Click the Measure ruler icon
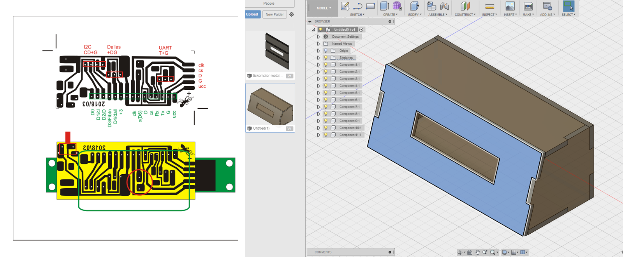The width and height of the screenshot is (623, 257). [x=489, y=6]
